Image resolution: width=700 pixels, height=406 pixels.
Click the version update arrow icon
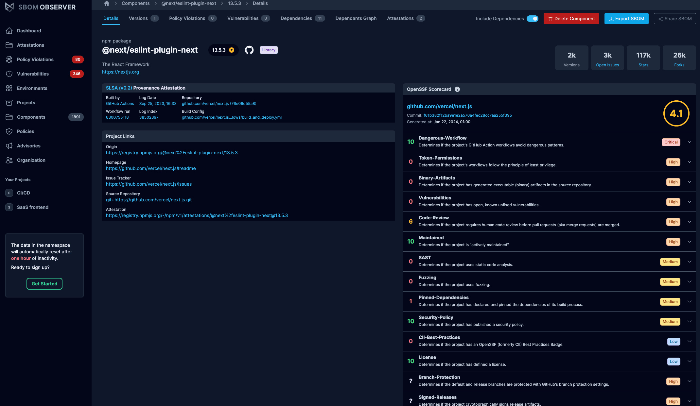coord(232,50)
